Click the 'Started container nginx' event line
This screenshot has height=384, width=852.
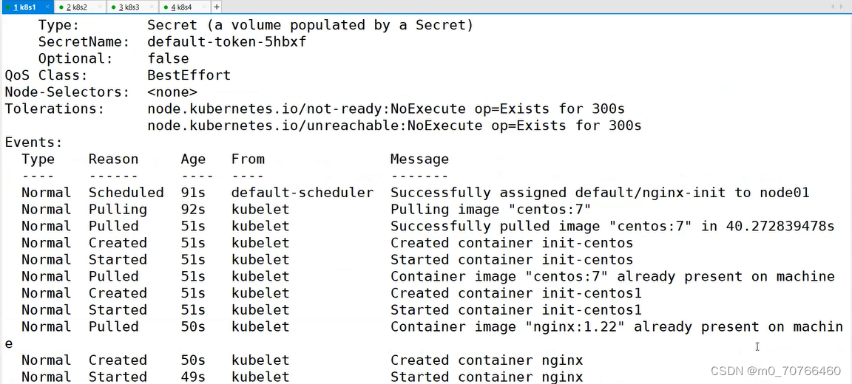pos(487,377)
